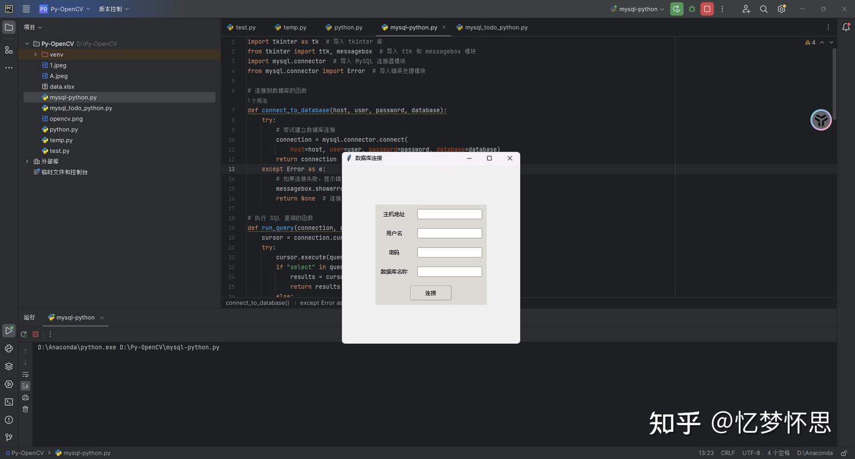Screen dimensions: 855x459
Task: Open IDE settings gear icon
Action: (x=781, y=9)
